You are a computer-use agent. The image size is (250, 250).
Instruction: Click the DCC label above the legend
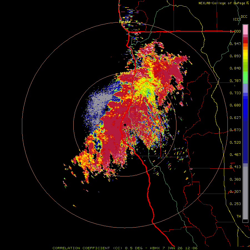pyautogui.click(x=244, y=17)
